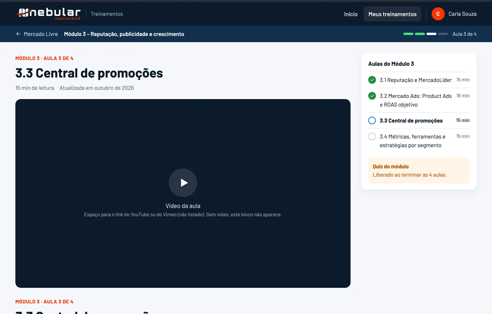Click green checkmark of lesson 3.2
Image resolution: width=492 pixels, height=314 pixels.
pos(372,96)
